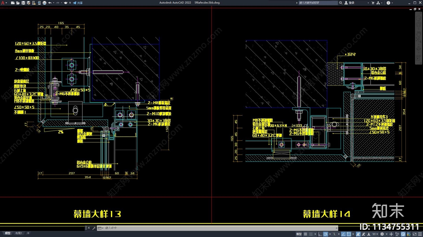This screenshot has height=237, width=423.
Task: Switch to the 模型 model tab
Action: tap(8, 233)
